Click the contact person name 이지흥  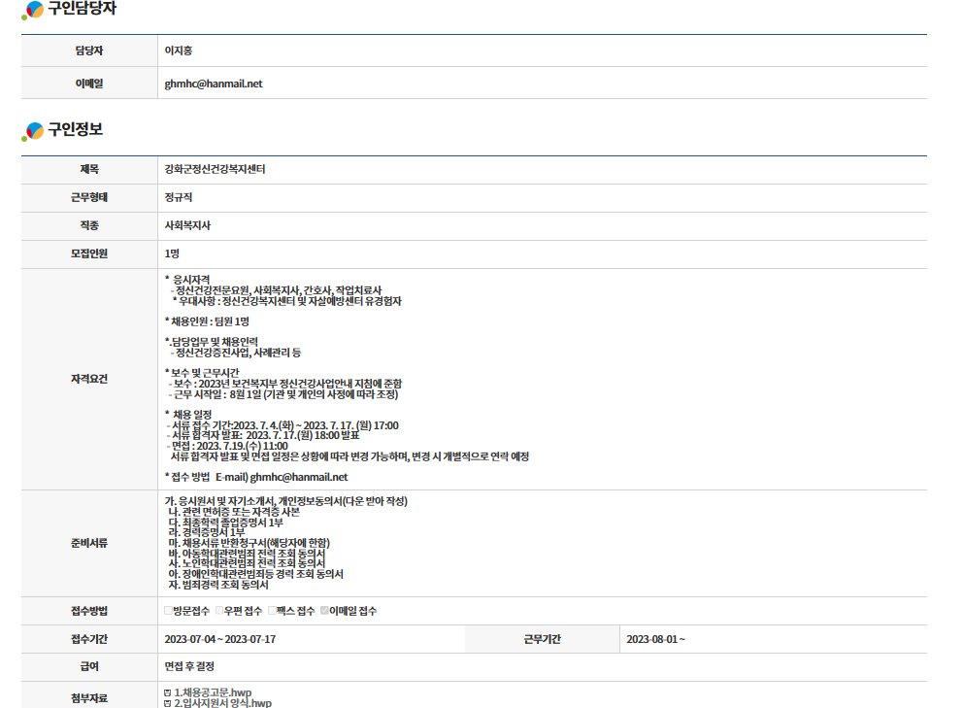[179, 51]
